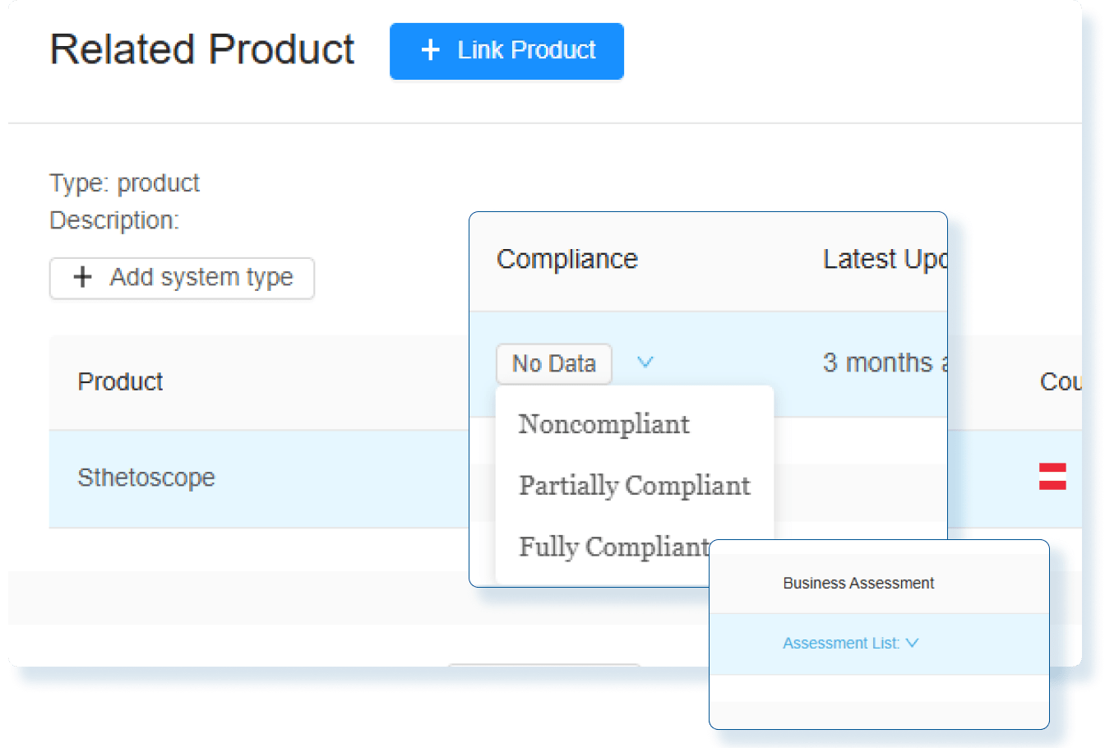This screenshot has width=1105, height=748.
Task: Click the 3 months ago timestamp cell
Action: [x=881, y=363]
